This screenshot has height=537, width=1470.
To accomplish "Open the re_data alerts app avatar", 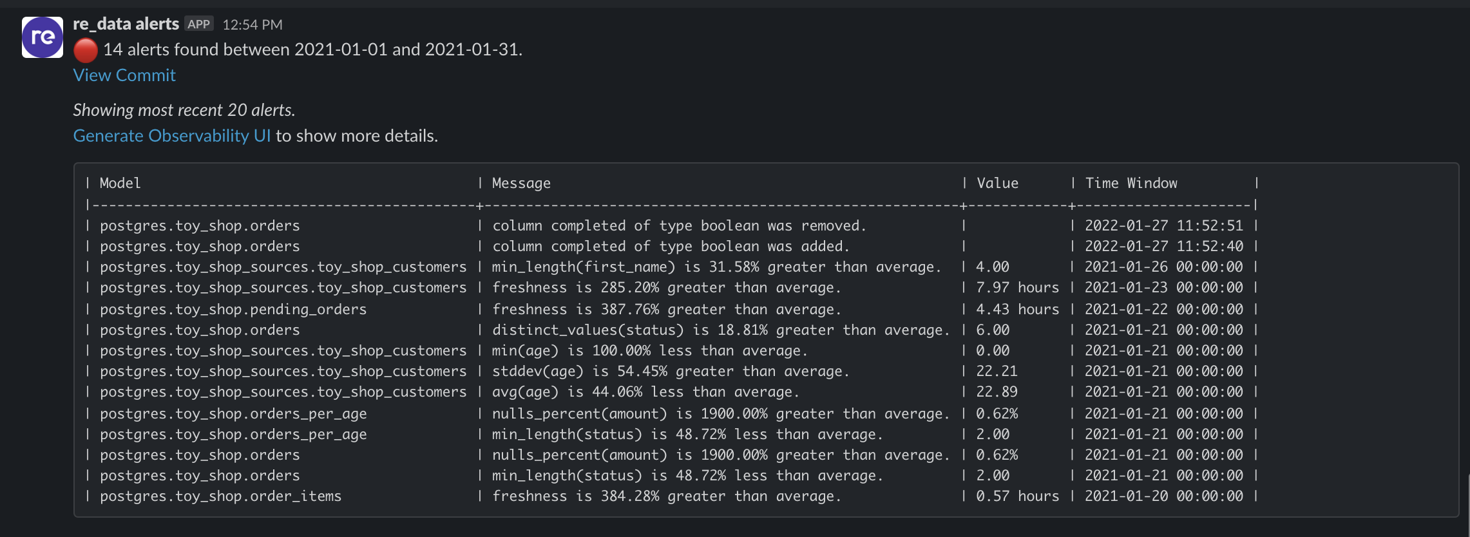I will click(x=43, y=37).
